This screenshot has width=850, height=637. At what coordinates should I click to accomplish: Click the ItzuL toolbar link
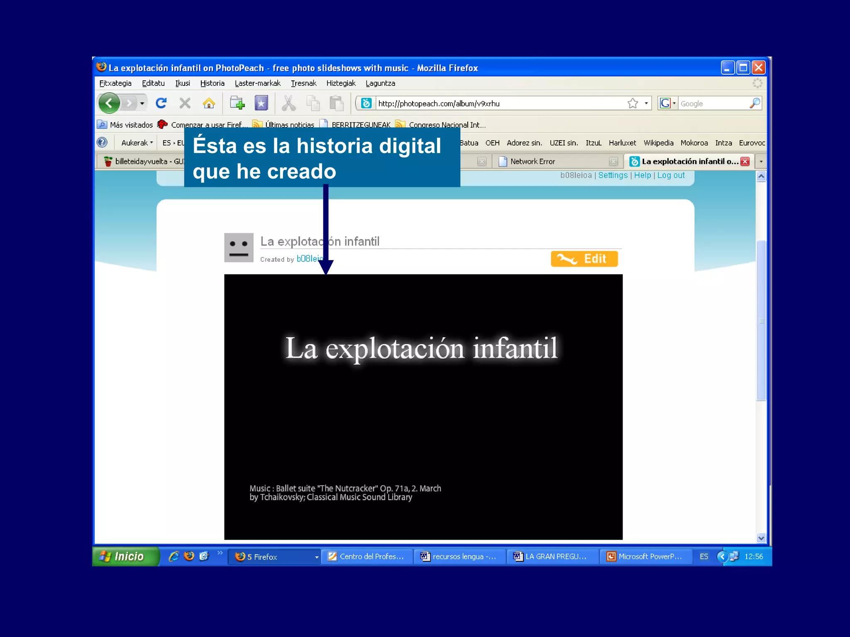(593, 143)
